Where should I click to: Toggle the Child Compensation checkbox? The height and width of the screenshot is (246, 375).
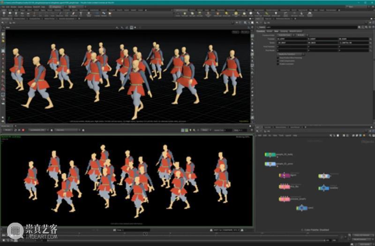(x=278, y=61)
